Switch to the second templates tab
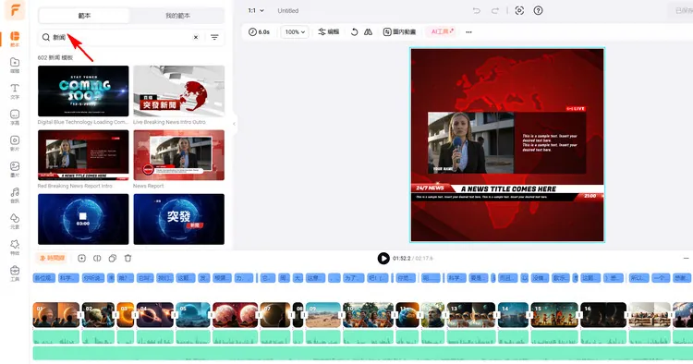 point(177,16)
